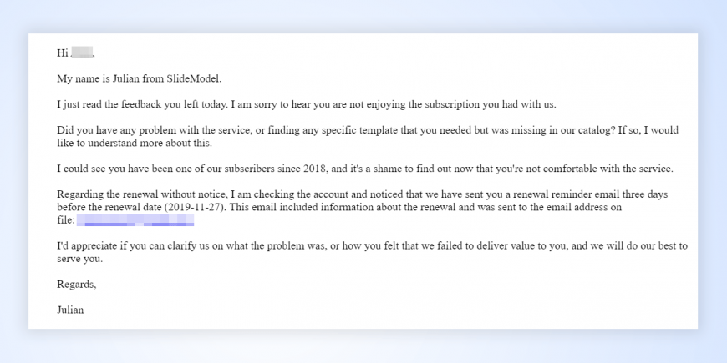Click the greeting word Hi
Viewport: 727px width, 363px height.
62,53
